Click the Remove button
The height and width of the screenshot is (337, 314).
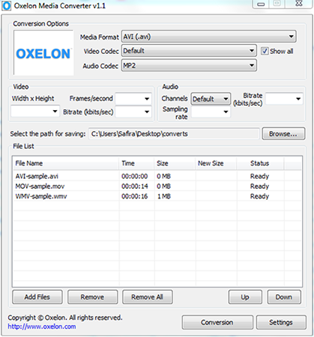[92, 297]
